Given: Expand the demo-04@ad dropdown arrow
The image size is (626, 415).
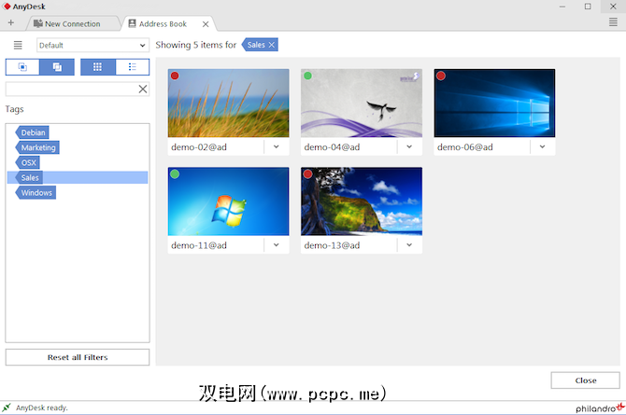Looking at the screenshot, I should (x=409, y=146).
